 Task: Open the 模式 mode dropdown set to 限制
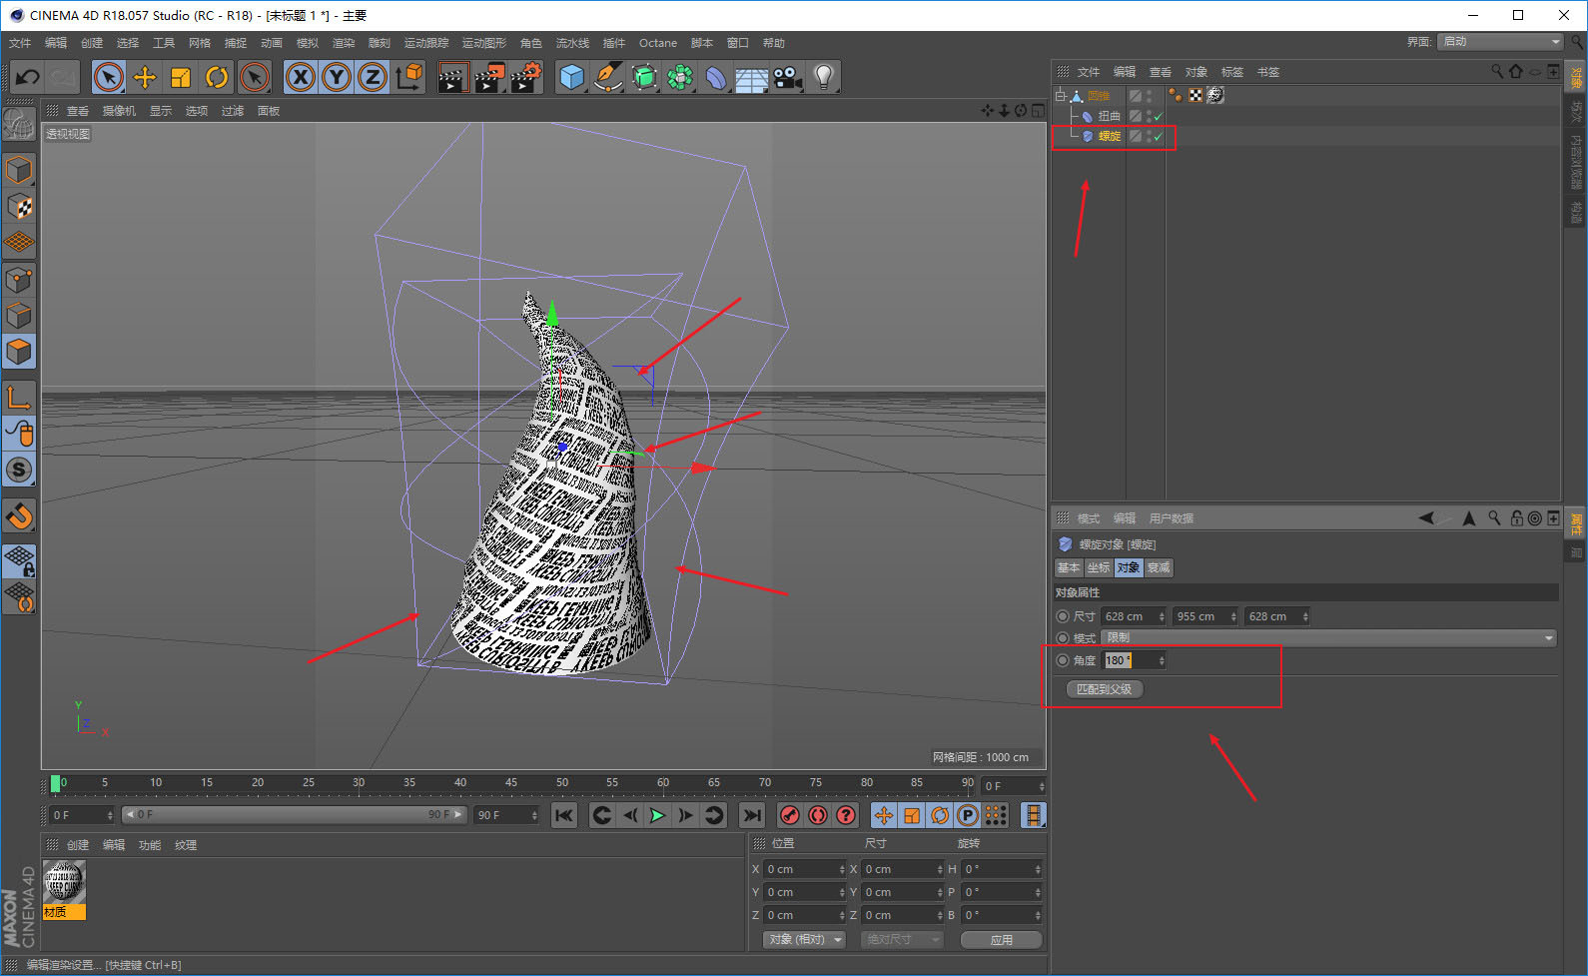pyautogui.click(x=1328, y=637)
